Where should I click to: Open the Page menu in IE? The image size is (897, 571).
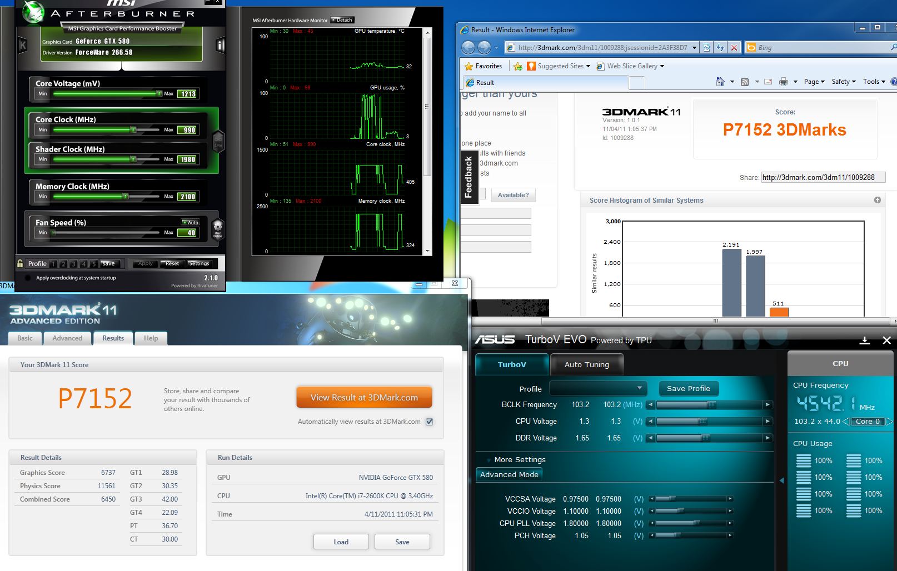click(x=814, y=82)
